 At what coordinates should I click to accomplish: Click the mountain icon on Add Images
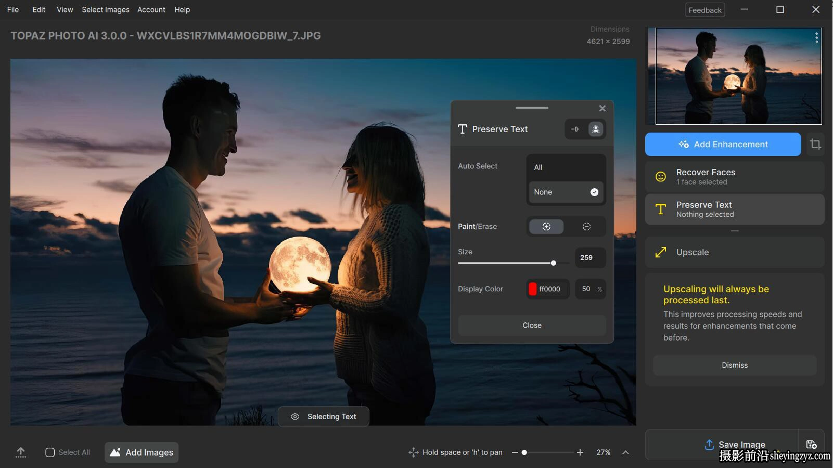(x=115, y=452)
